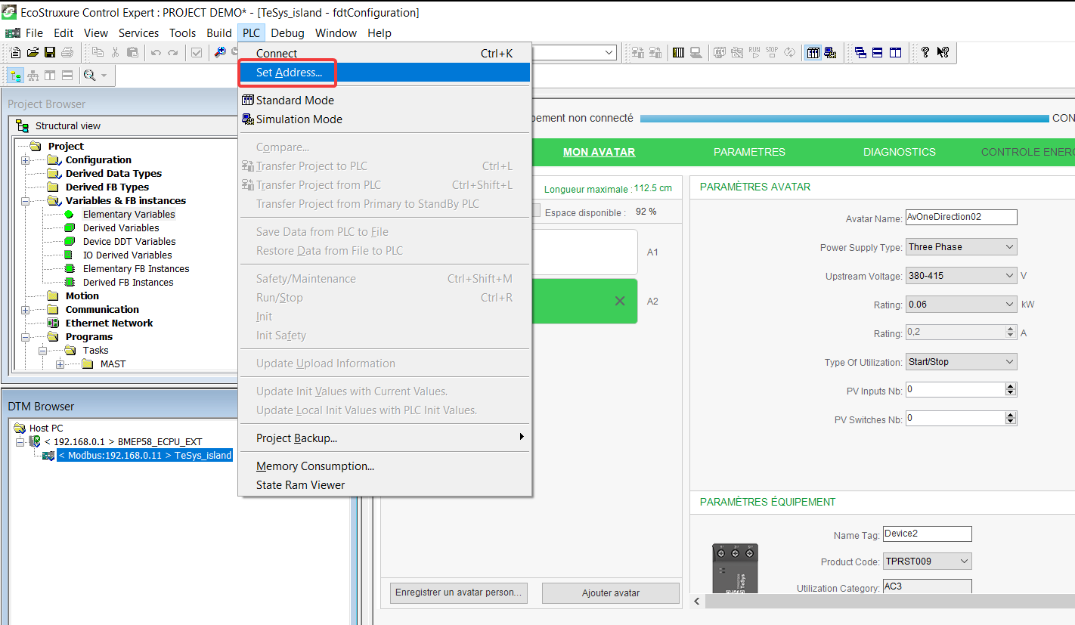Open the Rating kW dropdown
Image resolution: width=1075 pixels, height=625 pixels.
tap(1010, 305)
